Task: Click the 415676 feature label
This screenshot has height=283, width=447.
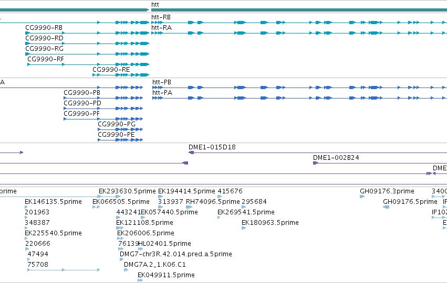Action: point(230,191)
